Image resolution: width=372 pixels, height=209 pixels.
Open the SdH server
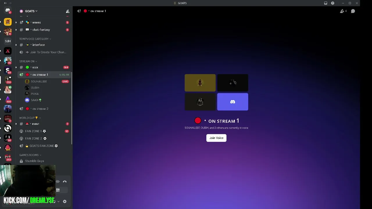8,41
